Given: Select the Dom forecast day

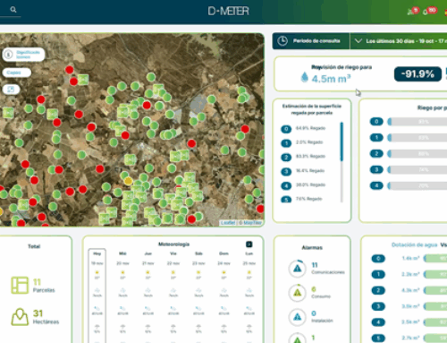Looking at the screenshot, I should coord(223,253).
